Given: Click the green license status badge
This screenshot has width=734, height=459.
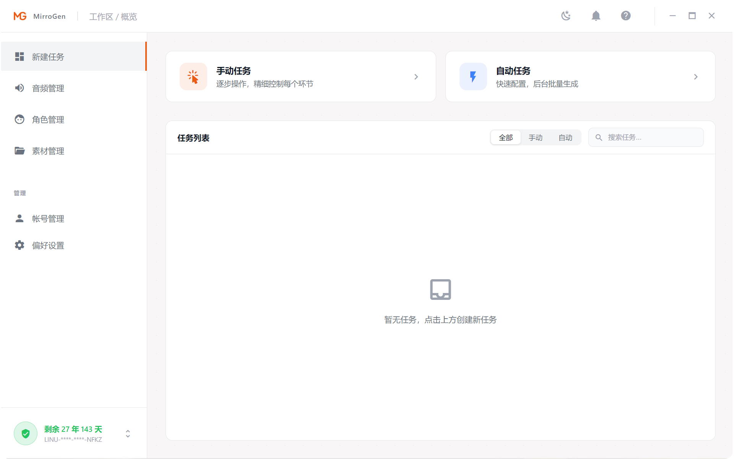Looking at the screenshot, I should tap(25, 433).
